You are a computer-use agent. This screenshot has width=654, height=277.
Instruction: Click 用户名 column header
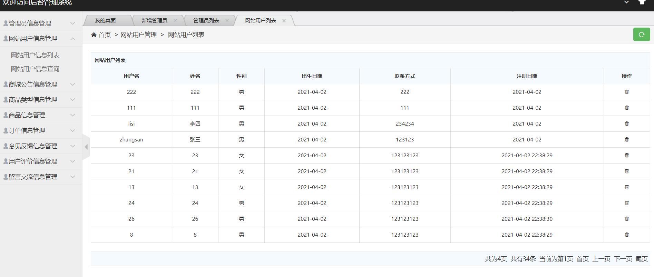[131, 76]
